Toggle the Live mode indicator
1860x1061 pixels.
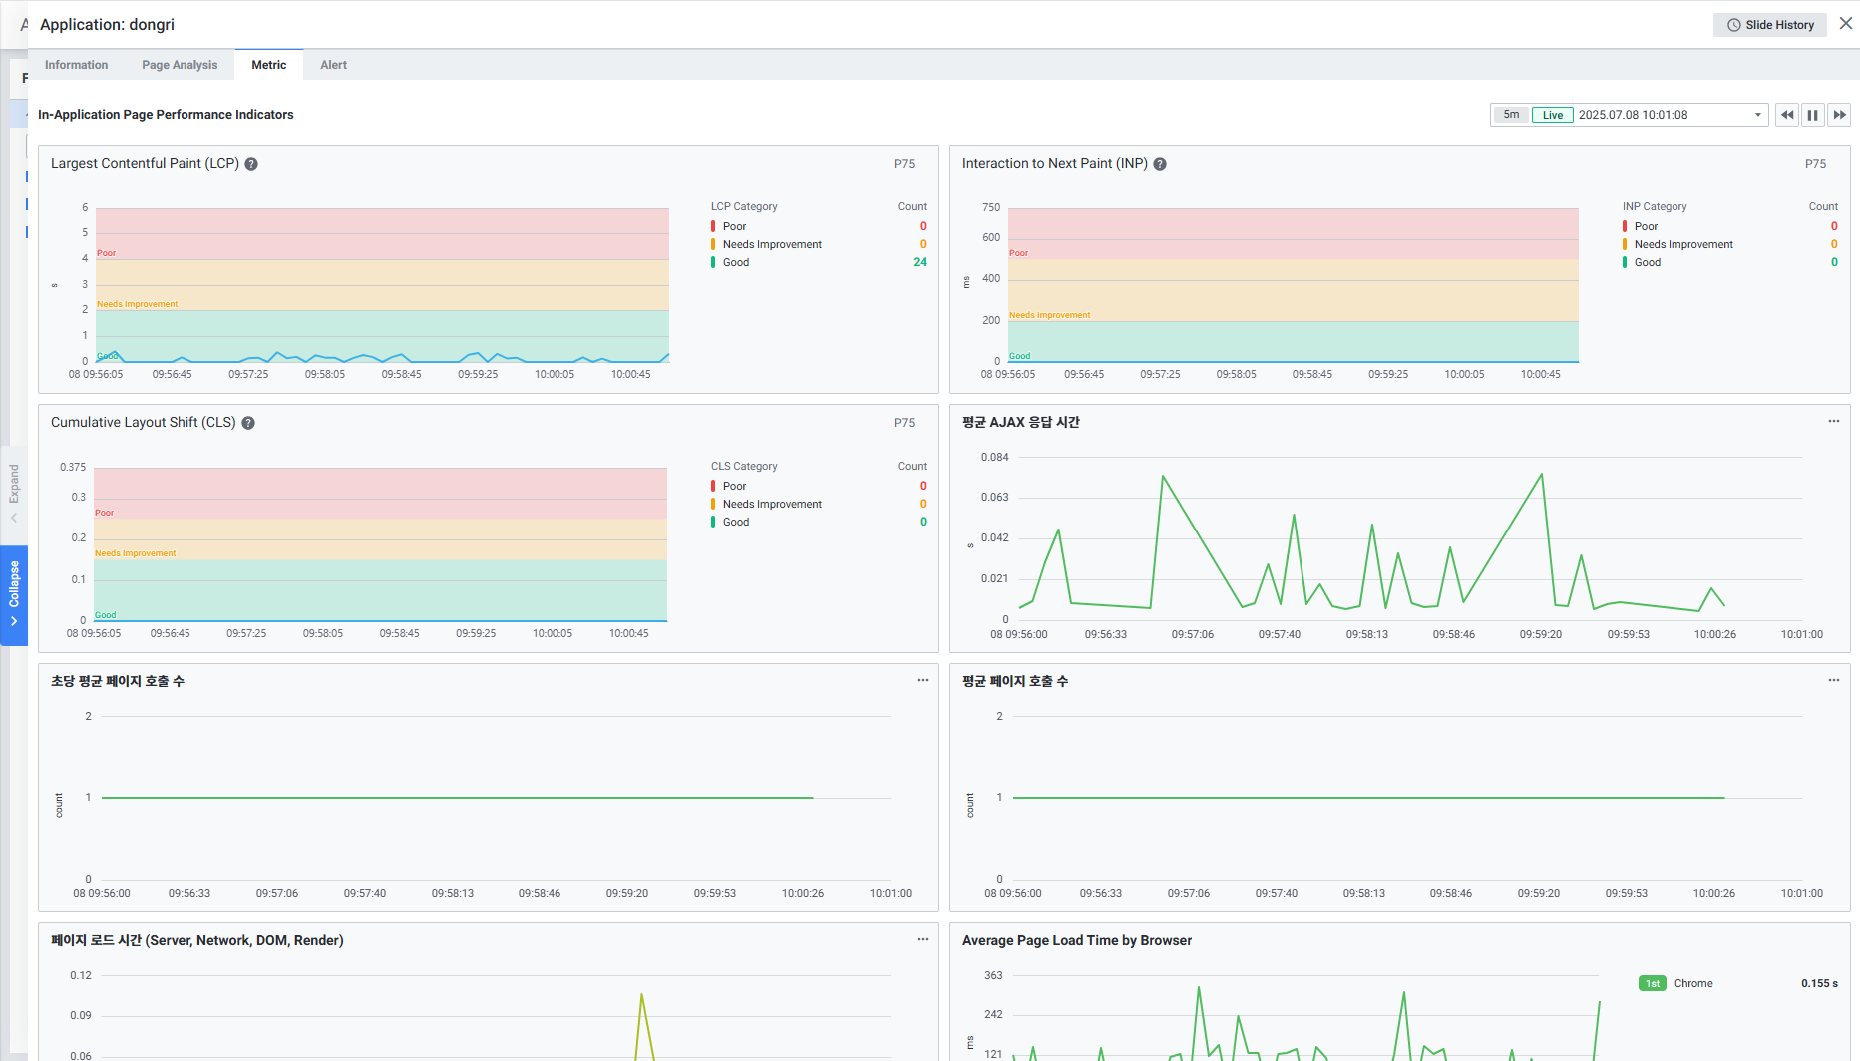coord(1552,115)
